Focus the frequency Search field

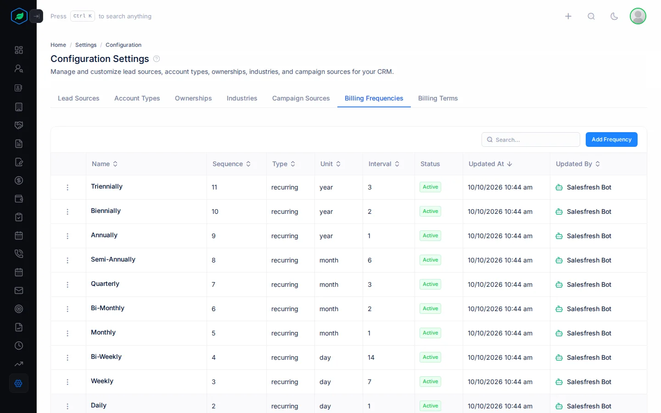(531, 140)
